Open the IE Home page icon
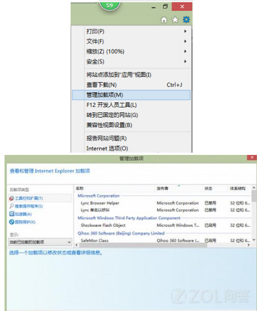The height and width of the screenshot is (311, 257). pyautogui.click(x=164, y=20)
